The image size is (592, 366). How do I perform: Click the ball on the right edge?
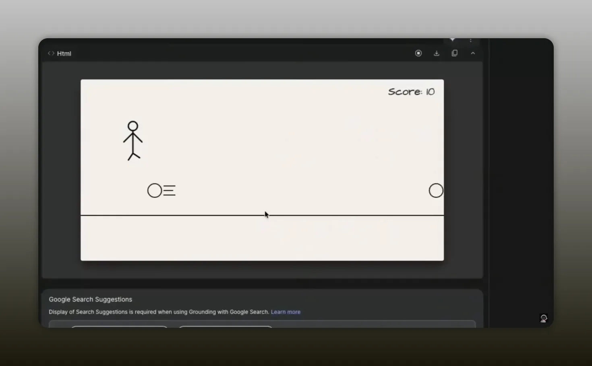tap(436, 190)
